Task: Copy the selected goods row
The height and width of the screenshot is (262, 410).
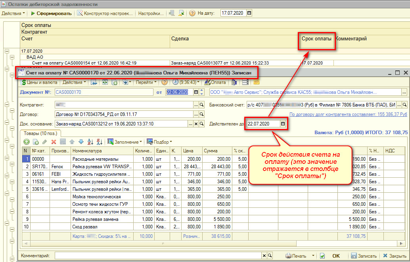Action: 36,142
